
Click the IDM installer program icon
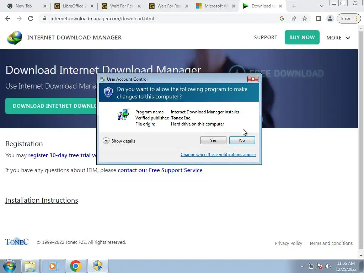(123, 114)
